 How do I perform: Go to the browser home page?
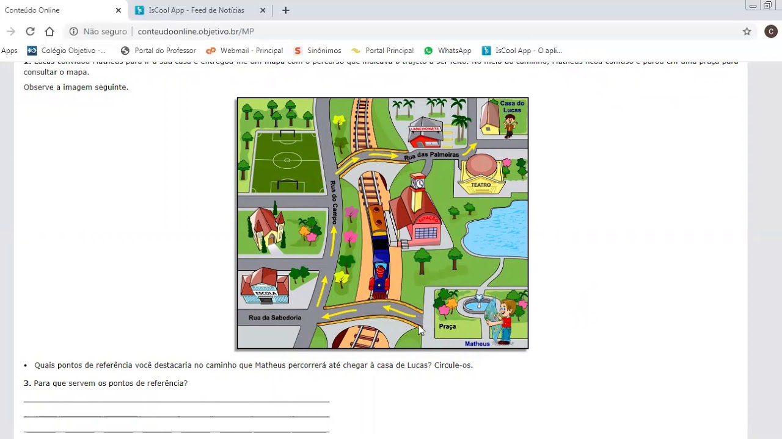[49, 31]
